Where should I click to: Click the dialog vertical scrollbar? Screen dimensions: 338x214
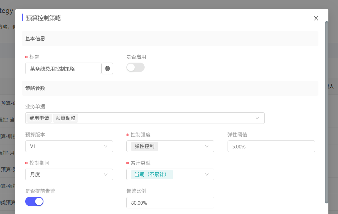click(x=327, y=112)
